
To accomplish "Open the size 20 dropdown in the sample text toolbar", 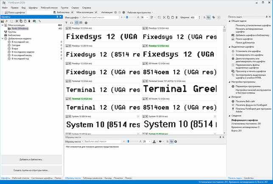I will [x=150, y=142].
